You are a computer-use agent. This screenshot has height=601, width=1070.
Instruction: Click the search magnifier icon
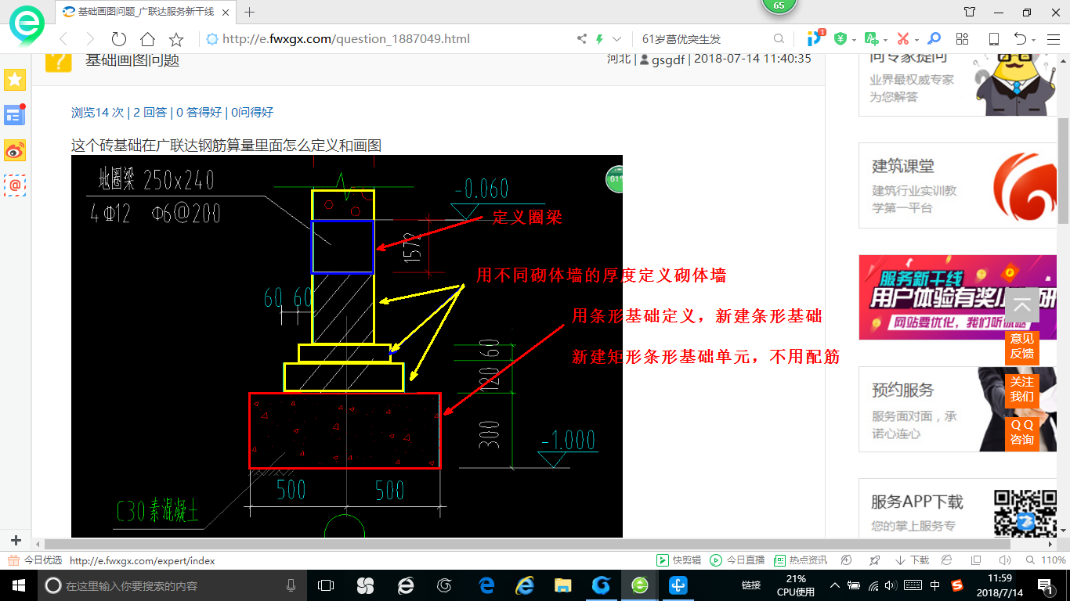(x=779, y=38)
